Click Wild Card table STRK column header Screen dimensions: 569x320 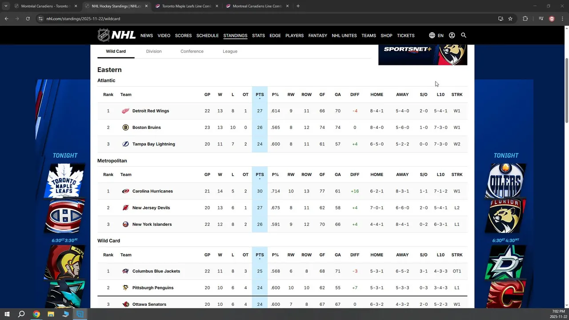(x=457, y=255)
